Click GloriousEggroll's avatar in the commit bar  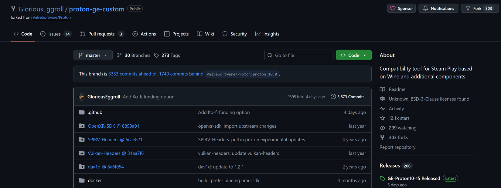click(81, 97)
